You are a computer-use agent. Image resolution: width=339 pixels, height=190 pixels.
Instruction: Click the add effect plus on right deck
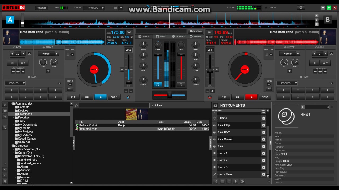[289, 71]
